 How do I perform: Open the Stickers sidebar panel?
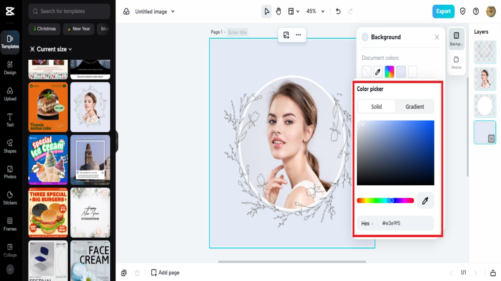(x=10, y=198)
